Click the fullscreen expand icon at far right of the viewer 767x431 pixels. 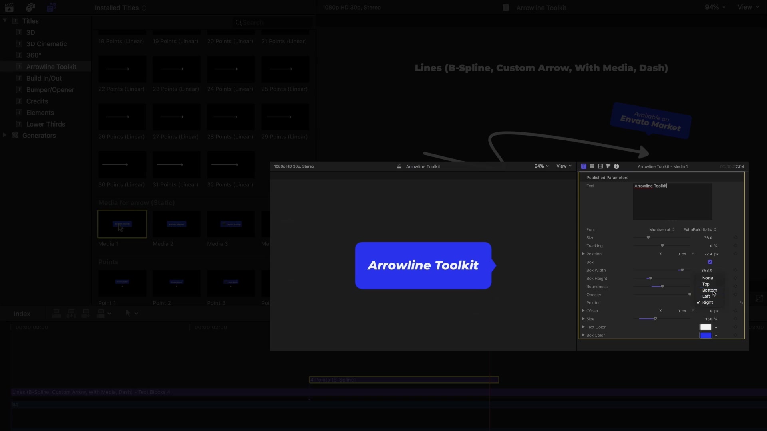click(759, 298)
